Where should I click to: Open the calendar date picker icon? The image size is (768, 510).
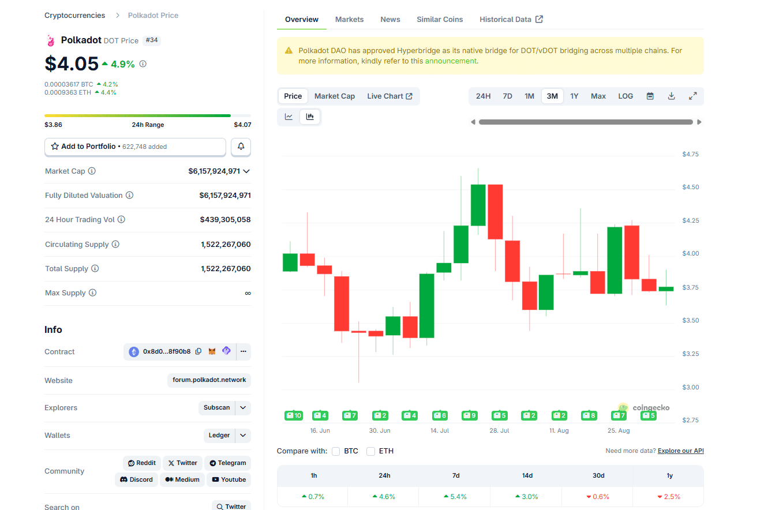point(650,96)
